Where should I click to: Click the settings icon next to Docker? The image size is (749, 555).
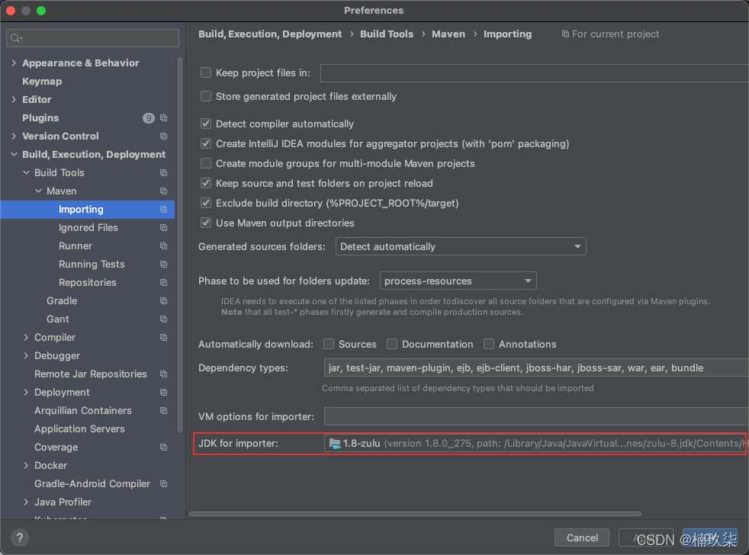pyautogui.click(x=163, y=465)
